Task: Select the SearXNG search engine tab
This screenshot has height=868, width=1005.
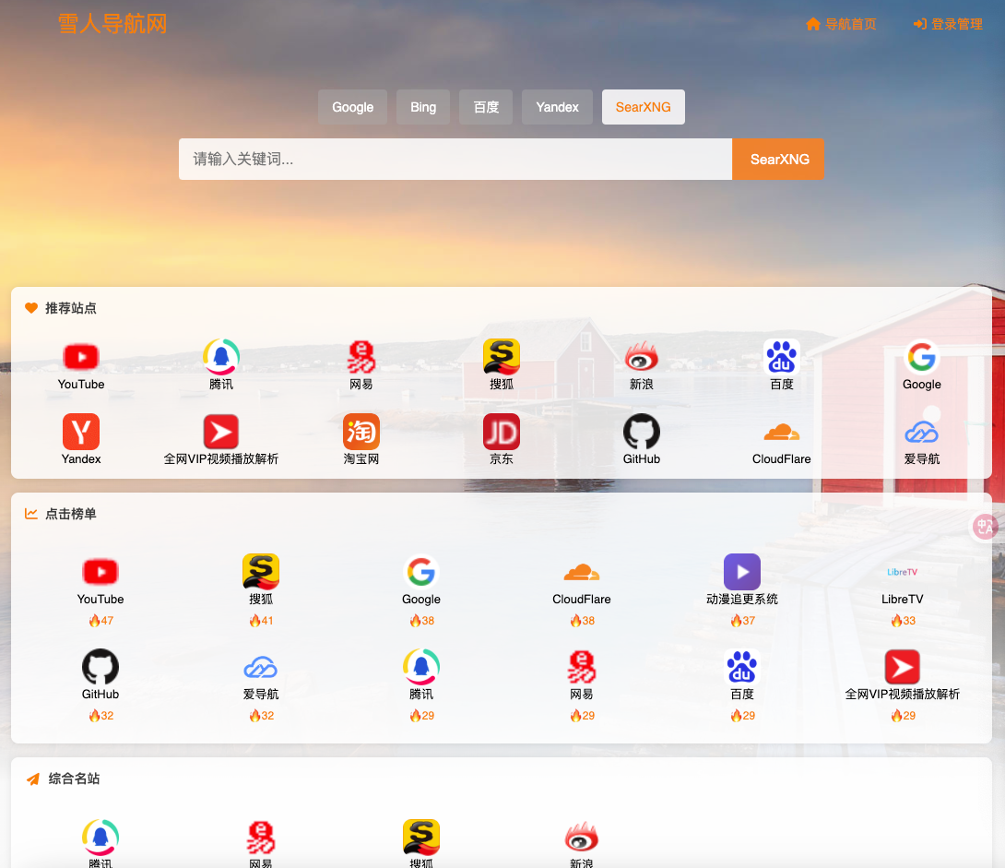Action: [643, 107]
